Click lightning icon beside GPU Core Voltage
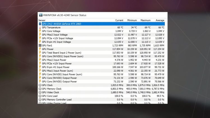The height and width of the screenshot is (118, 210). (x=40, y=31)
